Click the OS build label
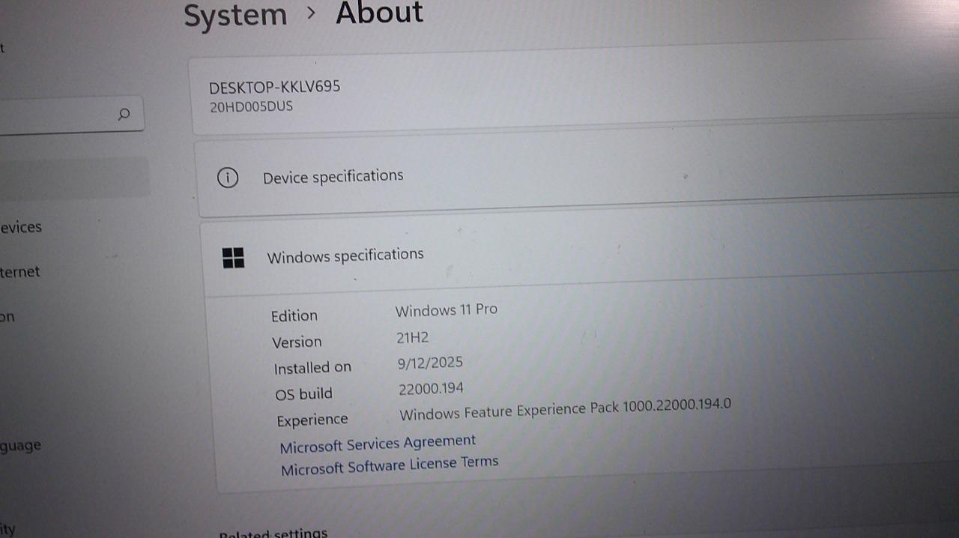This screenshot has height=538, width=959. point(303,393)
